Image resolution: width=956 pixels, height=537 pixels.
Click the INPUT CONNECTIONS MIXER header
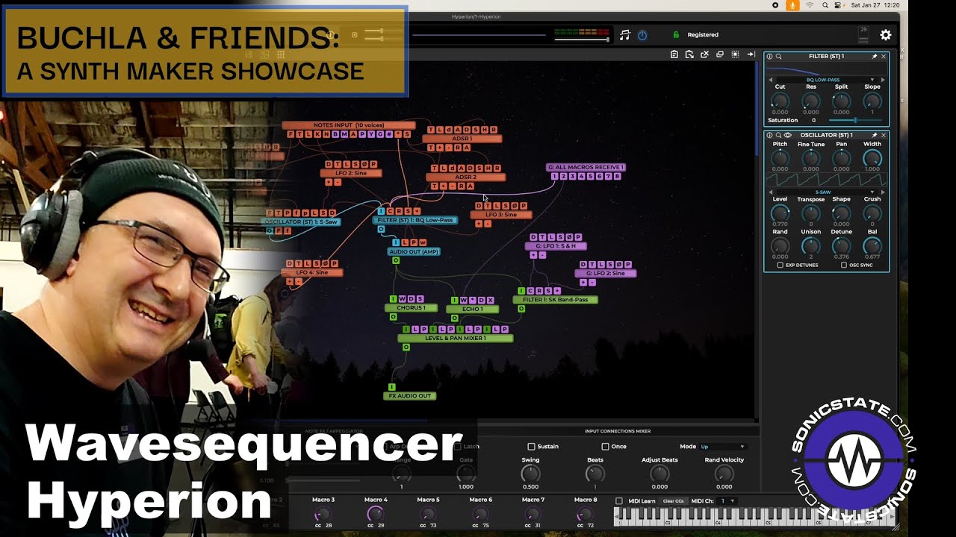[617, 431]
